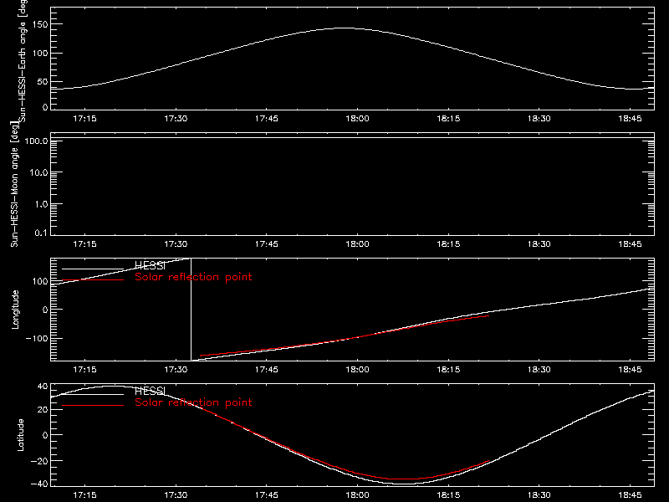This screenshot has width=669, height=502.
Task: Click 50 tick on Earth angle axis
Action: (43, 81)
